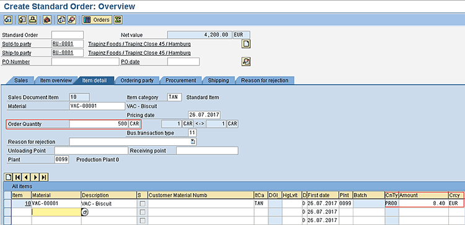Open the Procurement tab
The image size is (465, 225).
(x=180, y=80)
